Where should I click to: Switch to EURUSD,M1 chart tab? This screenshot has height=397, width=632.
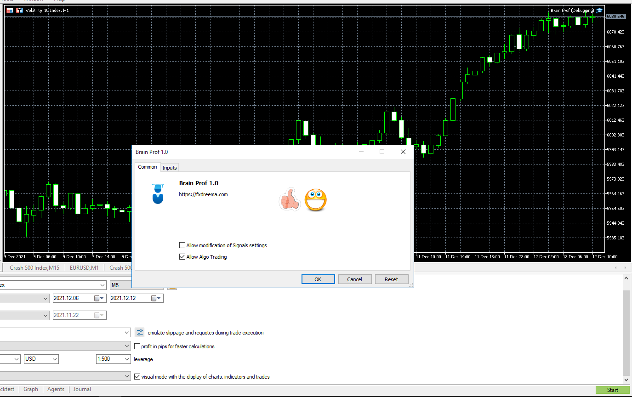coord(84,267)
